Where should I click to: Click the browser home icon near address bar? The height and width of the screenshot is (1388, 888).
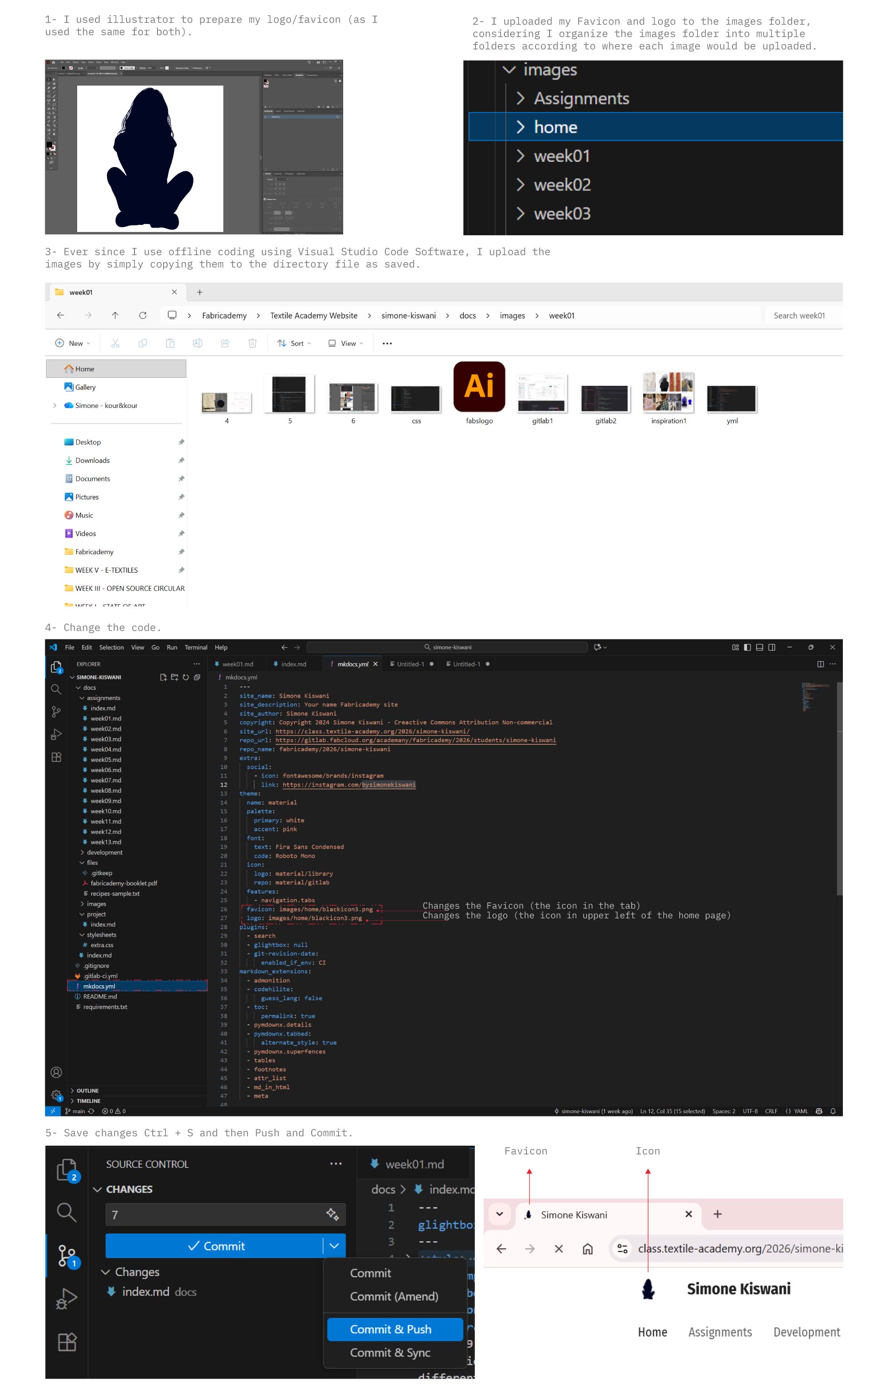point(587,1248)
